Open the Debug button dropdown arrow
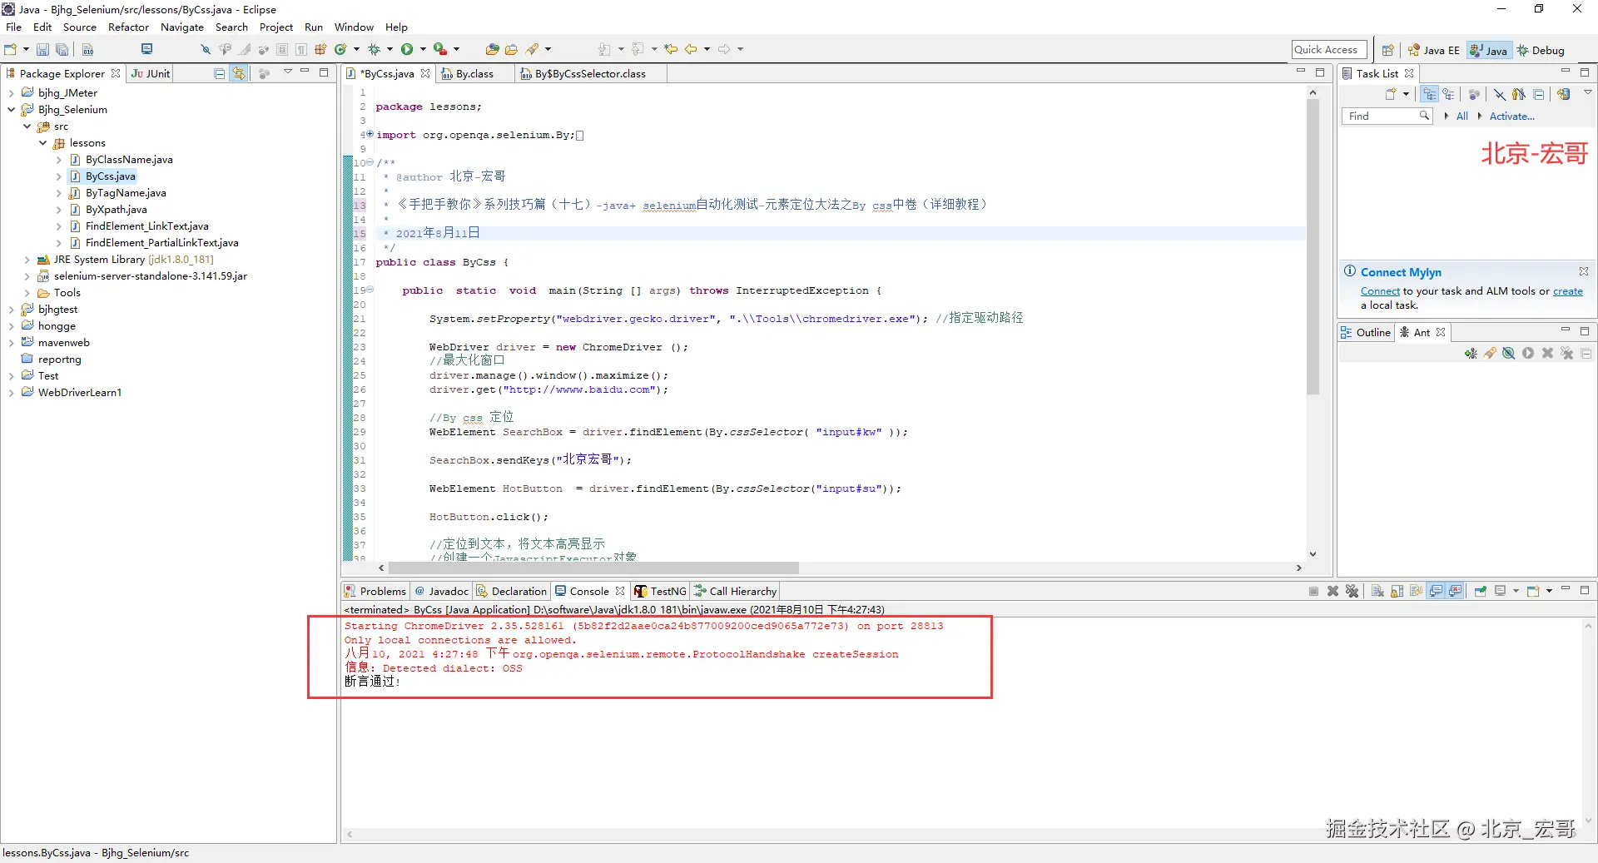The height and width of the screenshot is (863, 1598). point(390,49)
